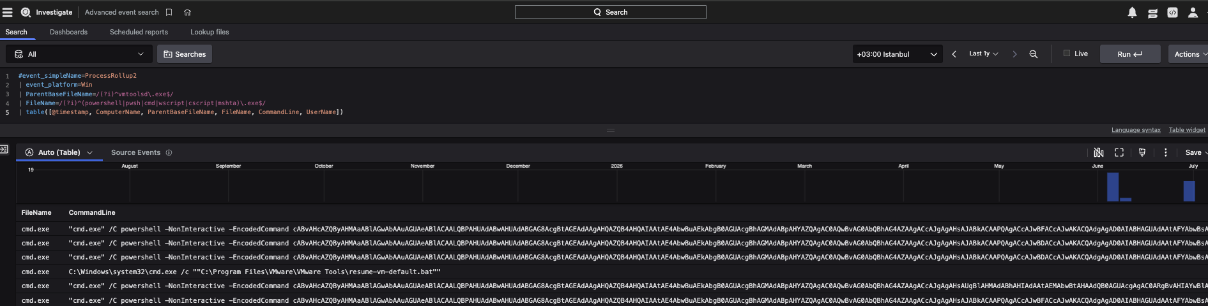1208x306 pixels.
Task: Change the +03:00 Istanbul timezone dropdown
Action: [x=897, y=54]
